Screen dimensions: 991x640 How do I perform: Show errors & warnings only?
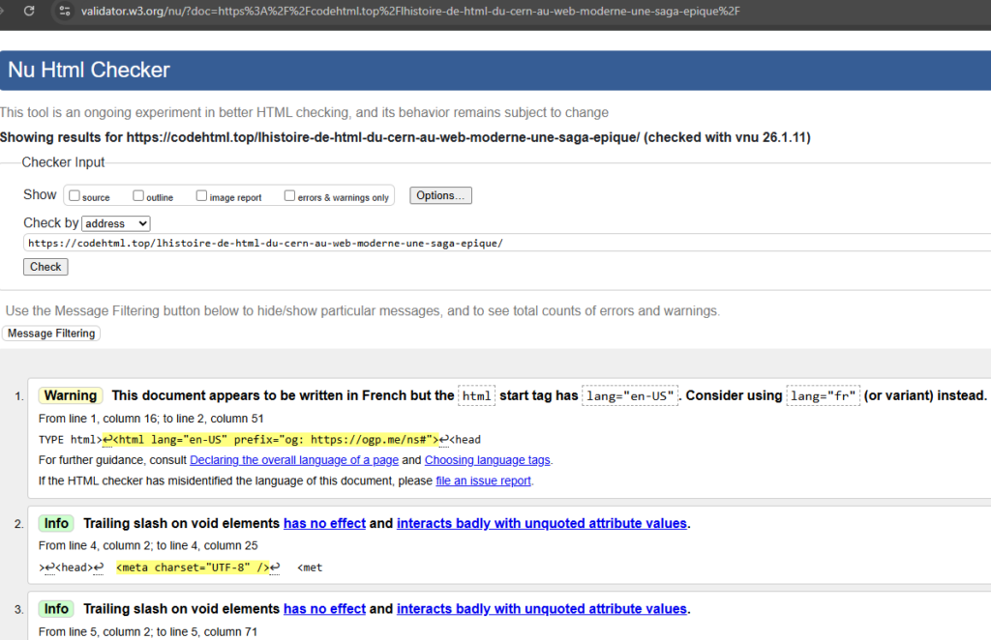pos(289,195)
